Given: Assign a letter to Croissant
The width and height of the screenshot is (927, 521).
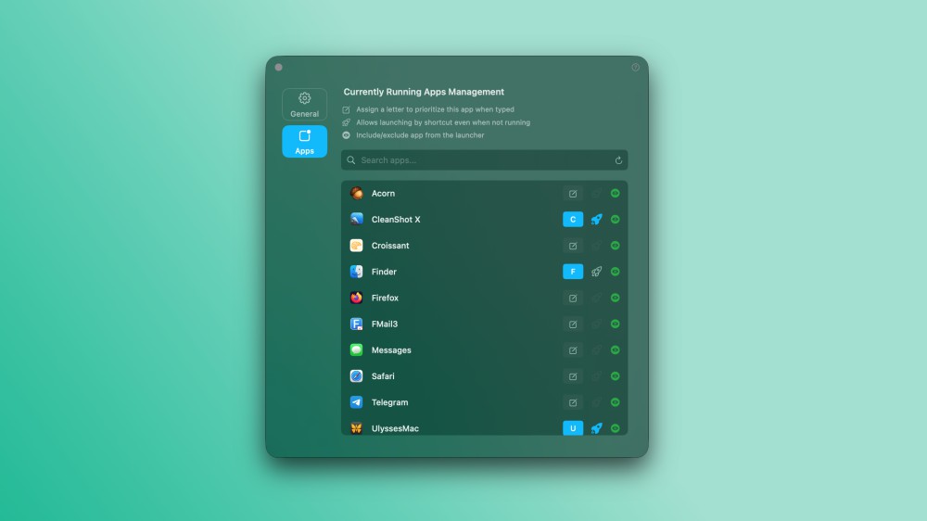Looking at the screenshot, I should 573,246.
